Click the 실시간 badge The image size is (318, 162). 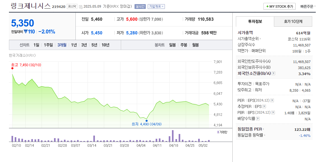[x=140, y=6]
